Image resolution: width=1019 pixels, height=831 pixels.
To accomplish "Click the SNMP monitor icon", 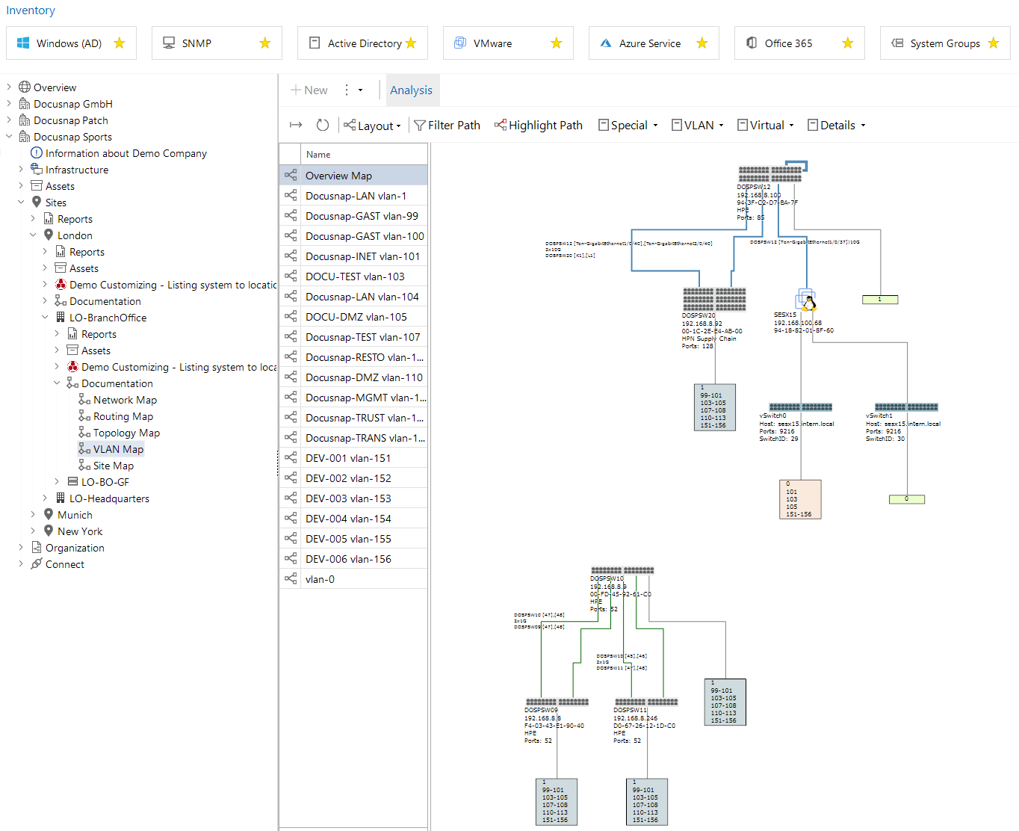I will pyautogui.click(x=169, y=43).
